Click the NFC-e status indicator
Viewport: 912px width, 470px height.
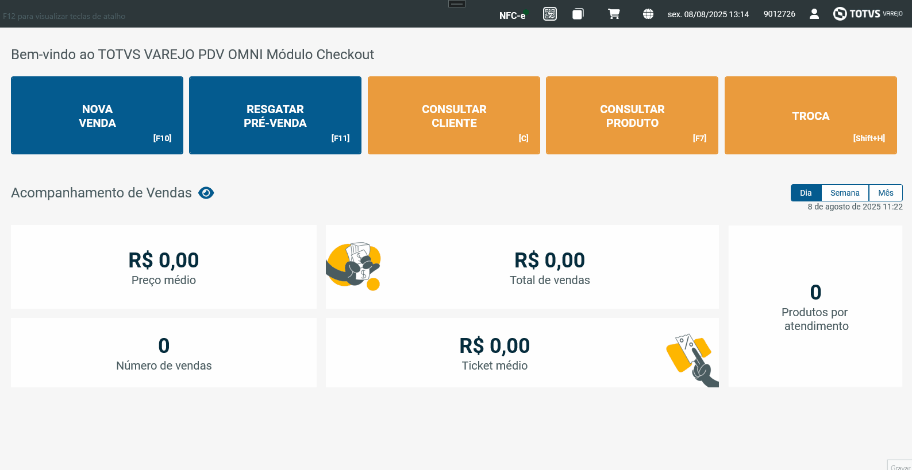[x=513, y=15]
